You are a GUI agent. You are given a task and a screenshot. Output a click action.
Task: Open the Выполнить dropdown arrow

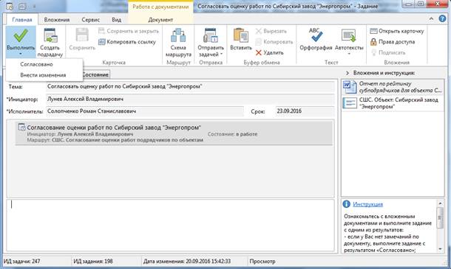click(21, 54)
